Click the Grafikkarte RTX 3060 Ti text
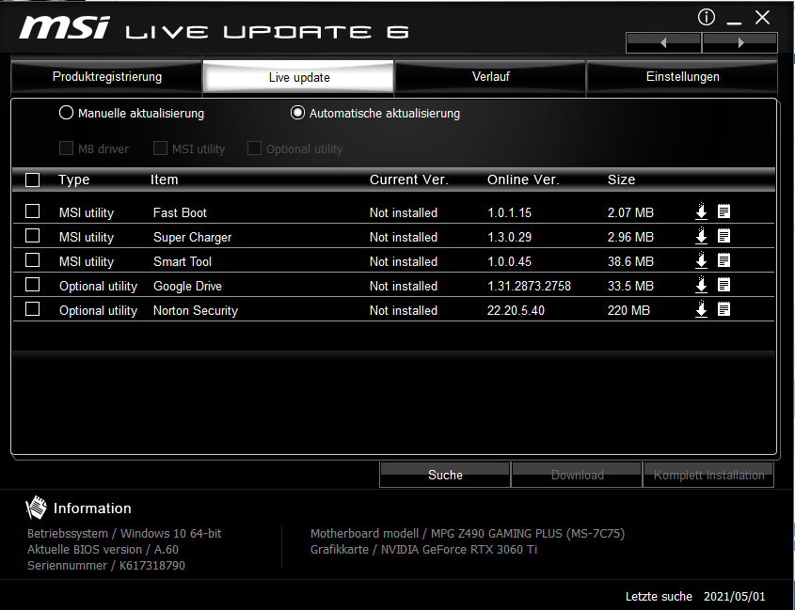This screenshot has width=795, height=610. (423, 550)
